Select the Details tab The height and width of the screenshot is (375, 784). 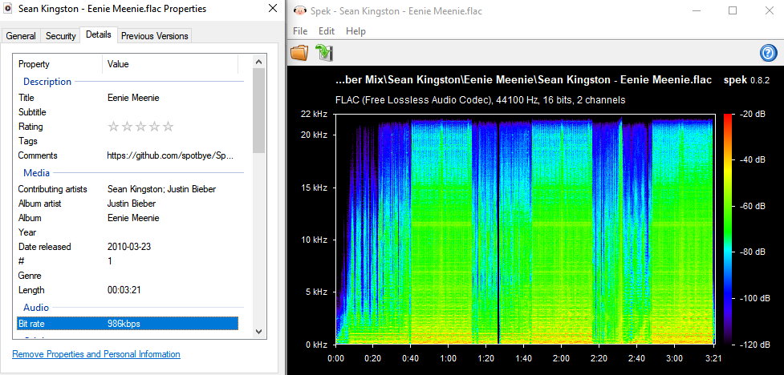point(99,34)
